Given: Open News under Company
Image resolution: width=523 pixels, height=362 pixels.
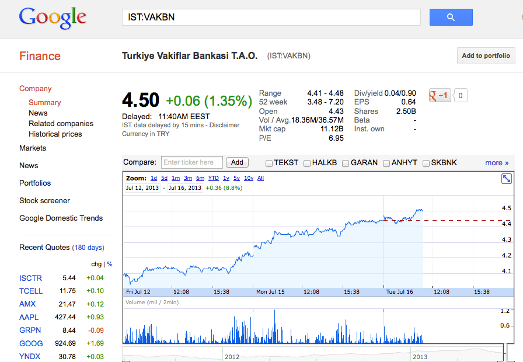Looking at the screenshot, I should click(38, 113).
